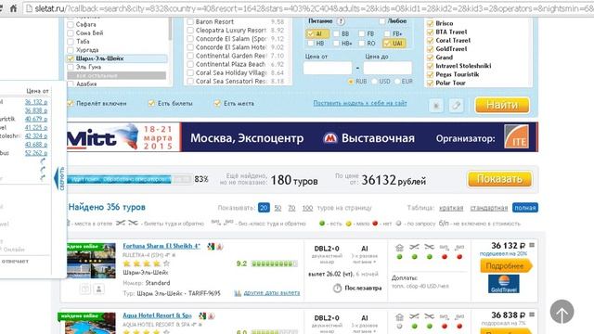Click the search progress bar at 83%
Image resolution: width=594 pixels, height=334 pixels.
point(130,179)
